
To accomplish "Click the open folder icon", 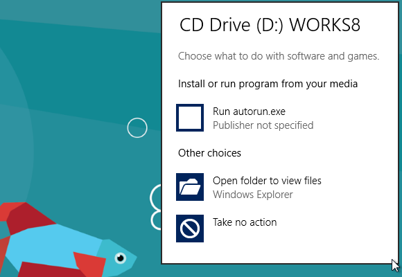I will pyautogui.click(x=190, y=187).
